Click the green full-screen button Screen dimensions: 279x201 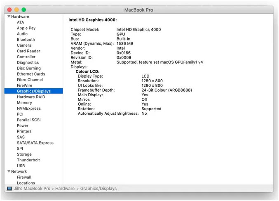[x=23, y=9]
